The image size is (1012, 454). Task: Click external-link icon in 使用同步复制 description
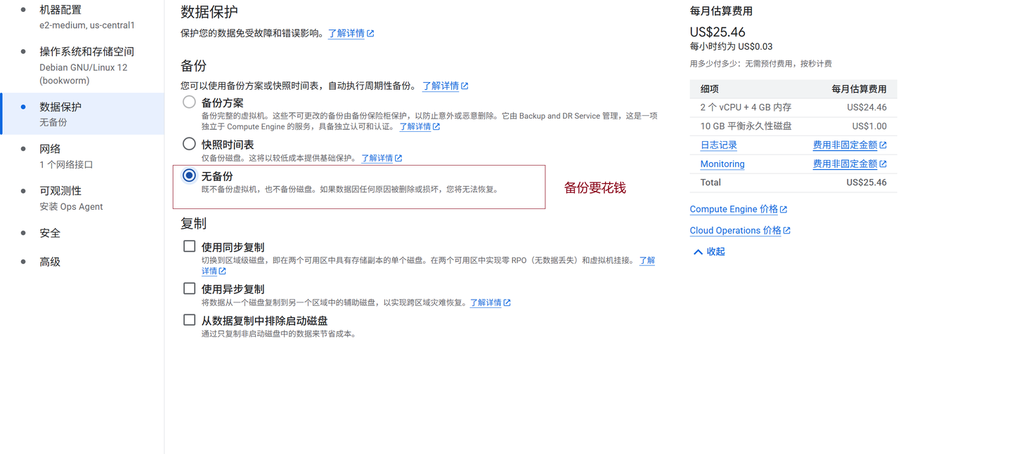pos(222,271)
